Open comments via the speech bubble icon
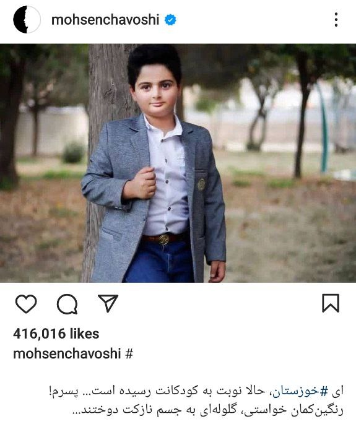 [x=67, y=304]
